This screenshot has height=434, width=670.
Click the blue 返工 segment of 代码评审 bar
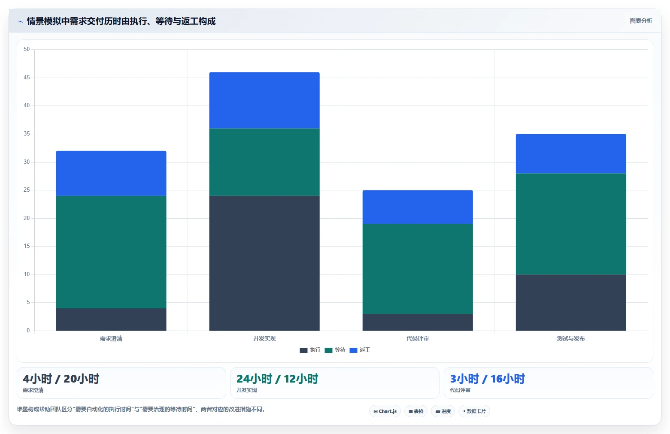pyautogui.click(x=418, y=207)
